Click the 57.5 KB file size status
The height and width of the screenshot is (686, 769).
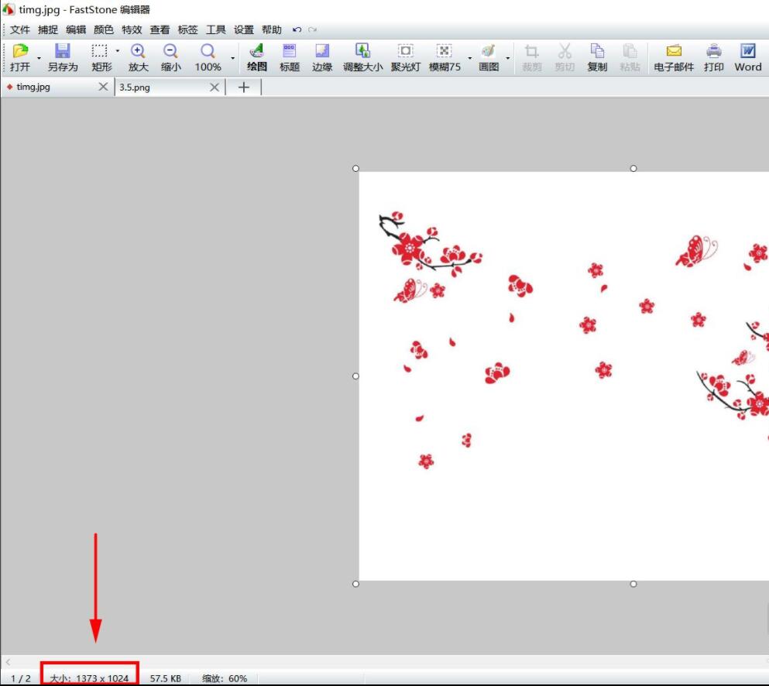pos(165,679)
